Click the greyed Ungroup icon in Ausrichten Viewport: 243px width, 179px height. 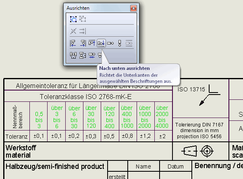tap(83, 19)
